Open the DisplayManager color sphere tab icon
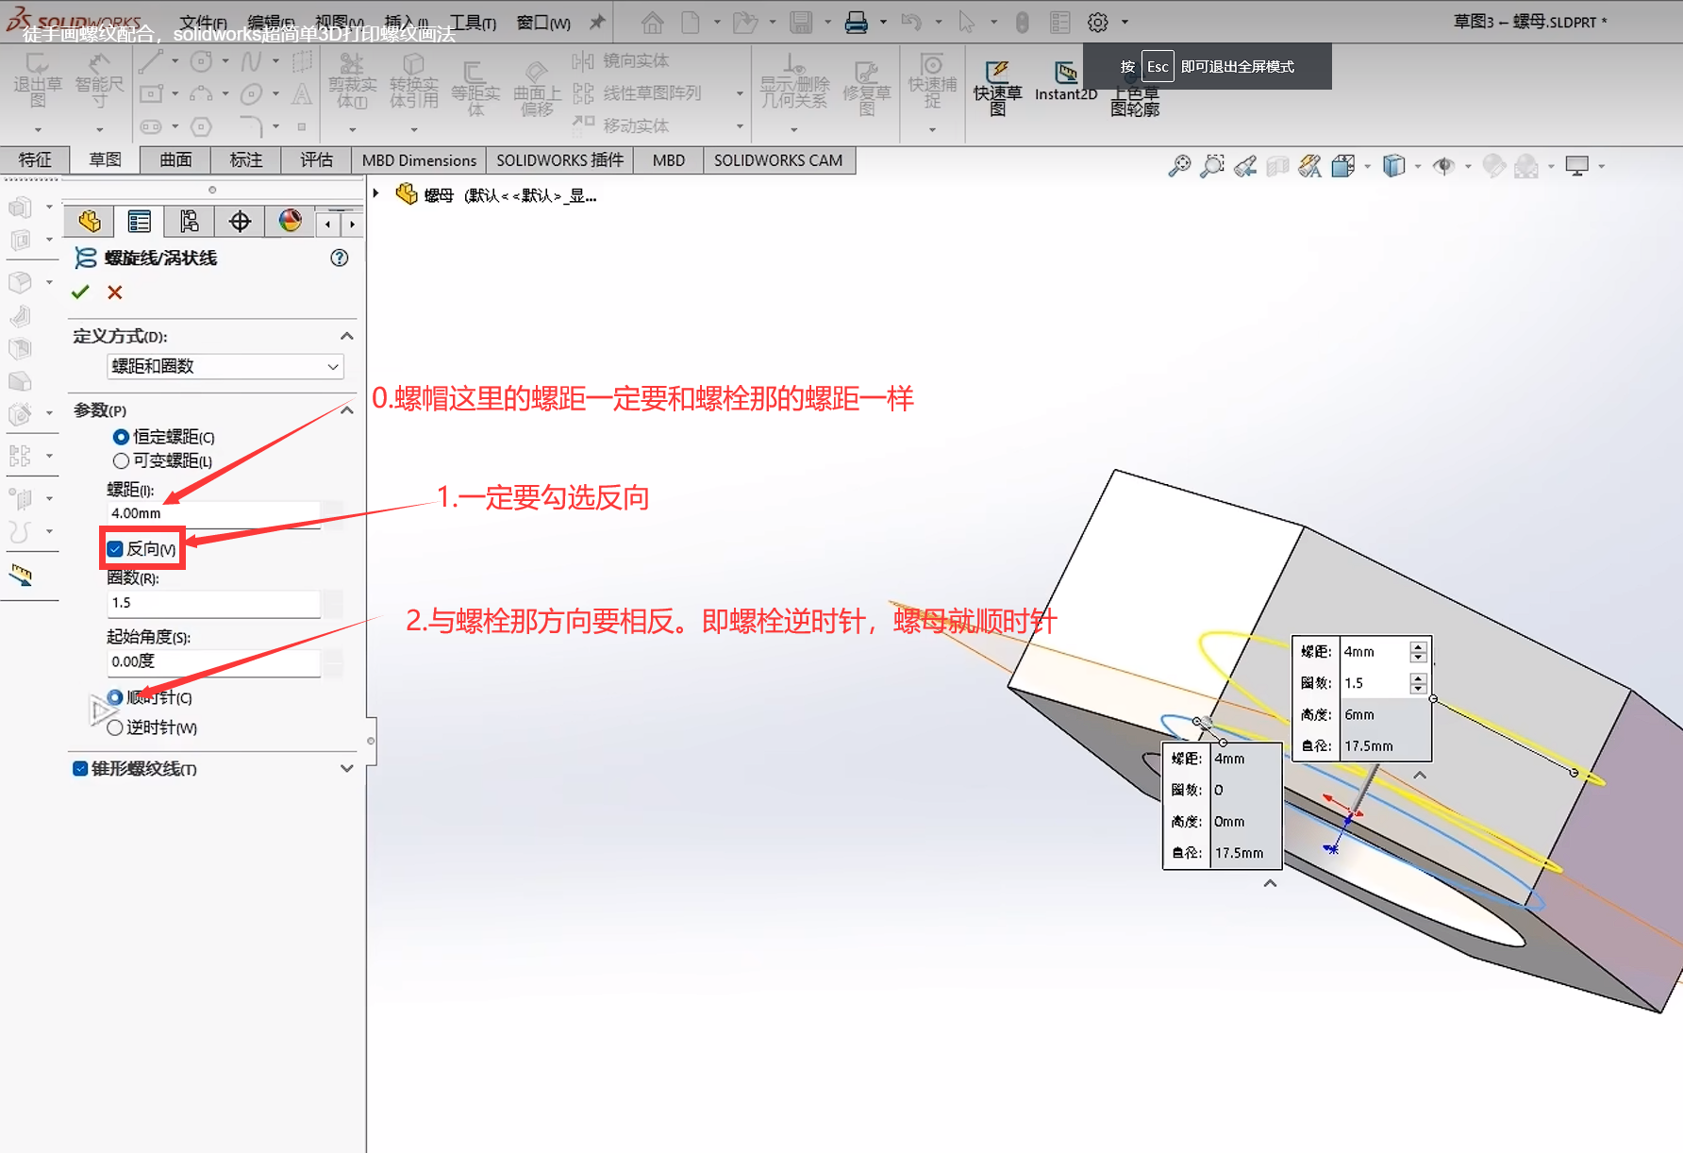The width and height of the screenshot is (1683, 1153). [x=290, y=222]
